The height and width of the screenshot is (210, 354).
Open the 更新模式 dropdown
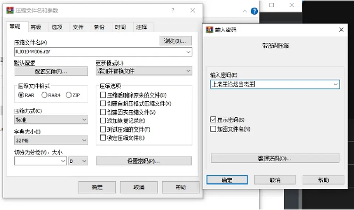coord(144,71)
